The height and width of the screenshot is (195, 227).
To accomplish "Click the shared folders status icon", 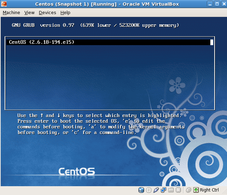I will (x=171, y=190).
